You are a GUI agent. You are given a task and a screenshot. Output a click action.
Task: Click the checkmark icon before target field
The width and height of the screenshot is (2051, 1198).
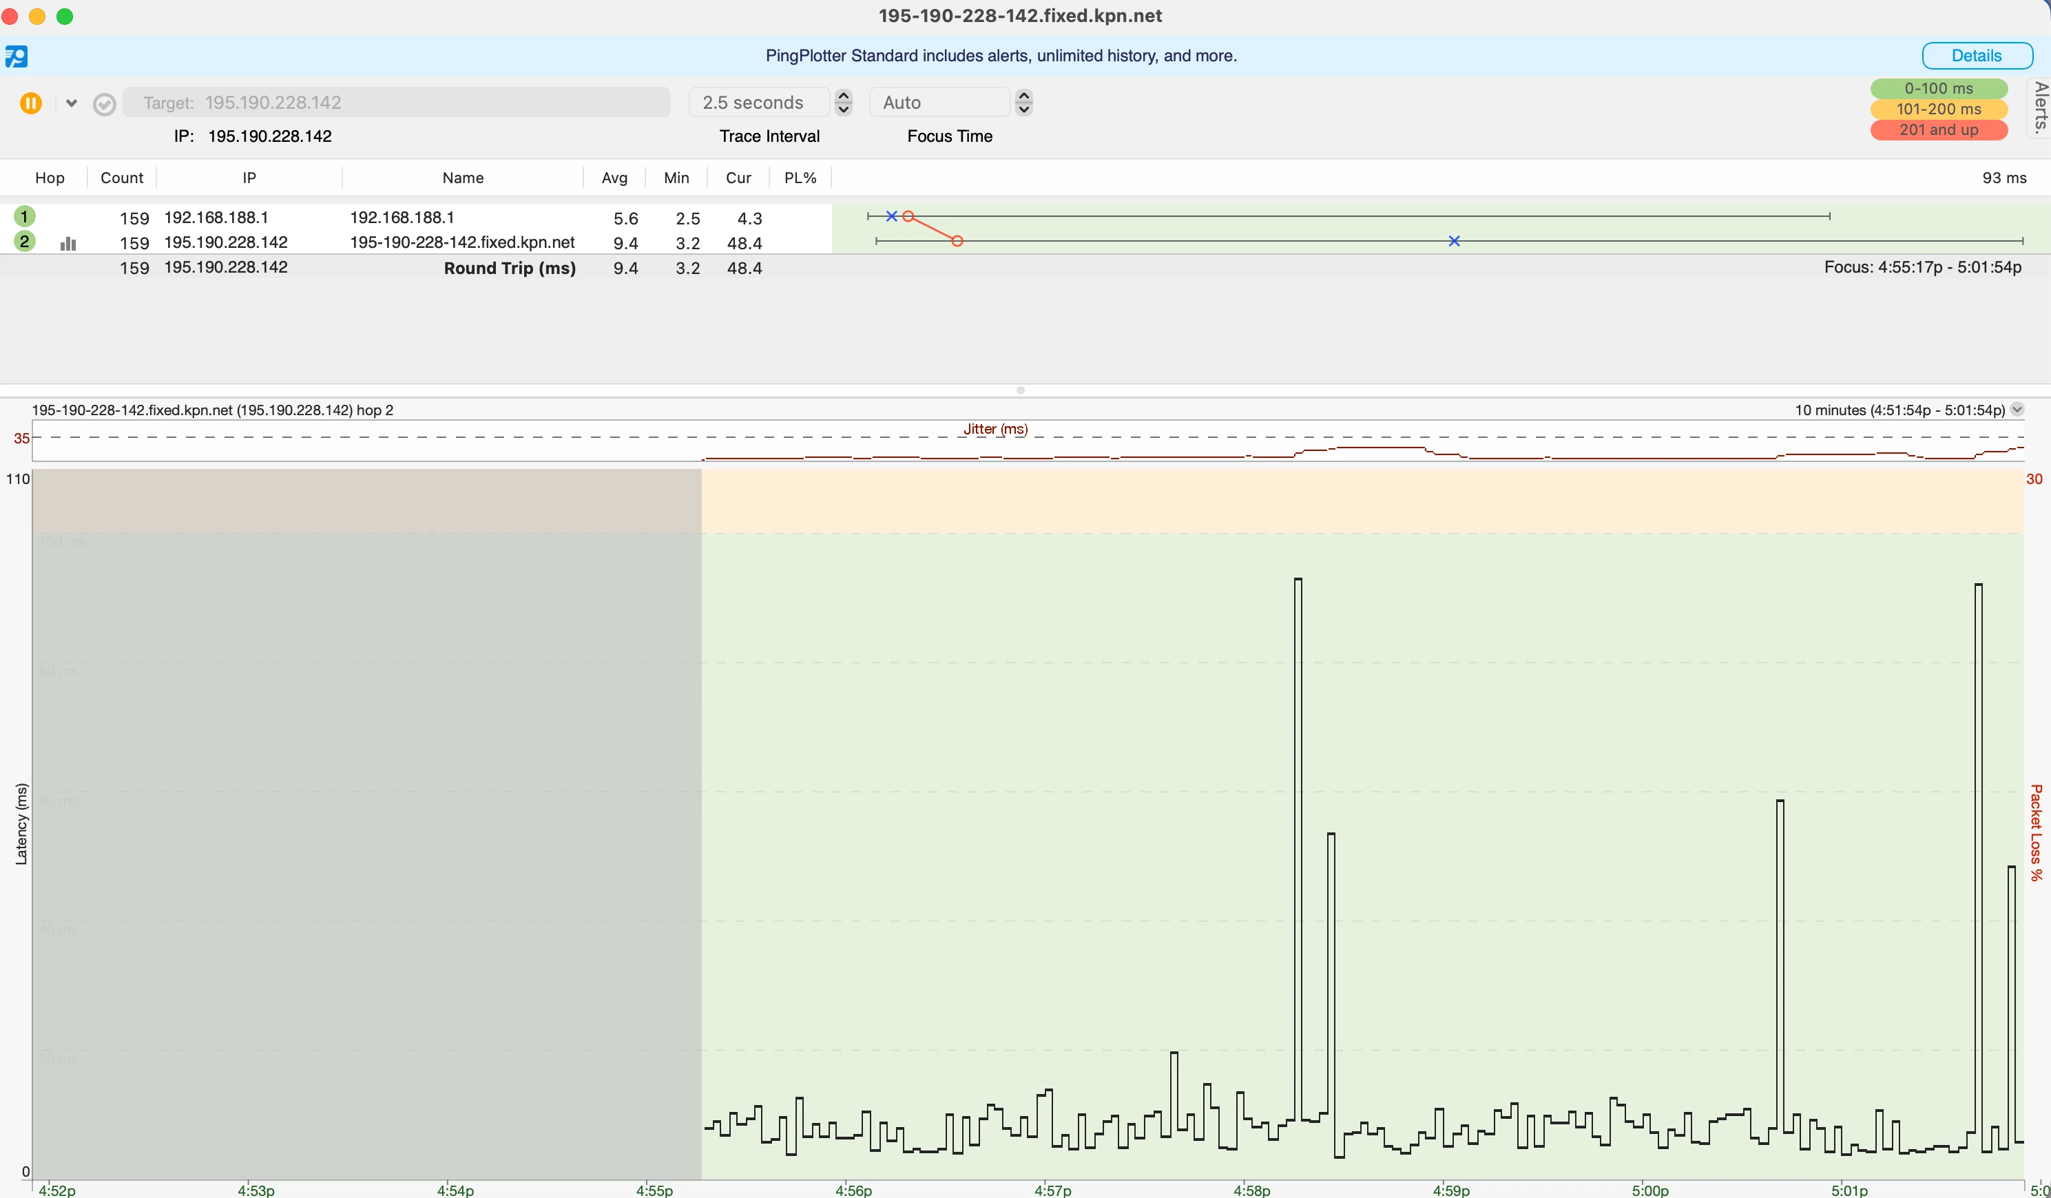pyautogui.click(x=104, y=104)
